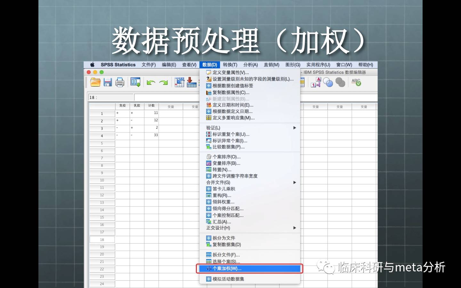The height and width of the screenshot is (288, 461).
Task: Choose the highlighted 个案加权(W)... entry
Action: tap(250, 269)
